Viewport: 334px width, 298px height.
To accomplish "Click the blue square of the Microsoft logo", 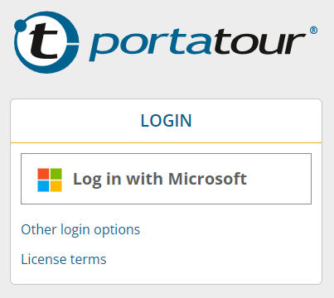I will click(x=43, y=186).
